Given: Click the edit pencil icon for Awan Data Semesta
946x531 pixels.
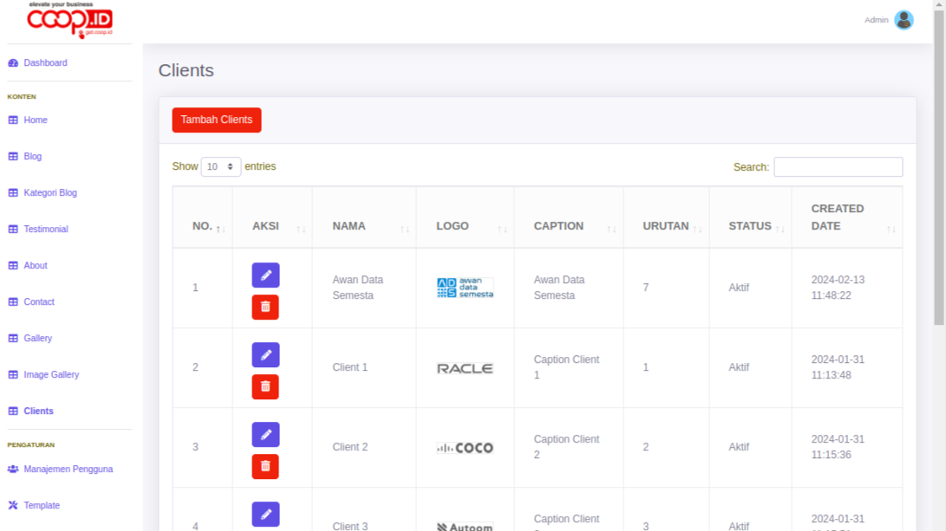Looking at the screenshot, I should point(265,275).
